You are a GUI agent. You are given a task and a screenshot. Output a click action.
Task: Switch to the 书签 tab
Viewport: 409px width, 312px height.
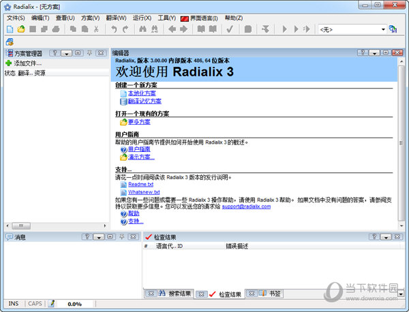(264, 294)
